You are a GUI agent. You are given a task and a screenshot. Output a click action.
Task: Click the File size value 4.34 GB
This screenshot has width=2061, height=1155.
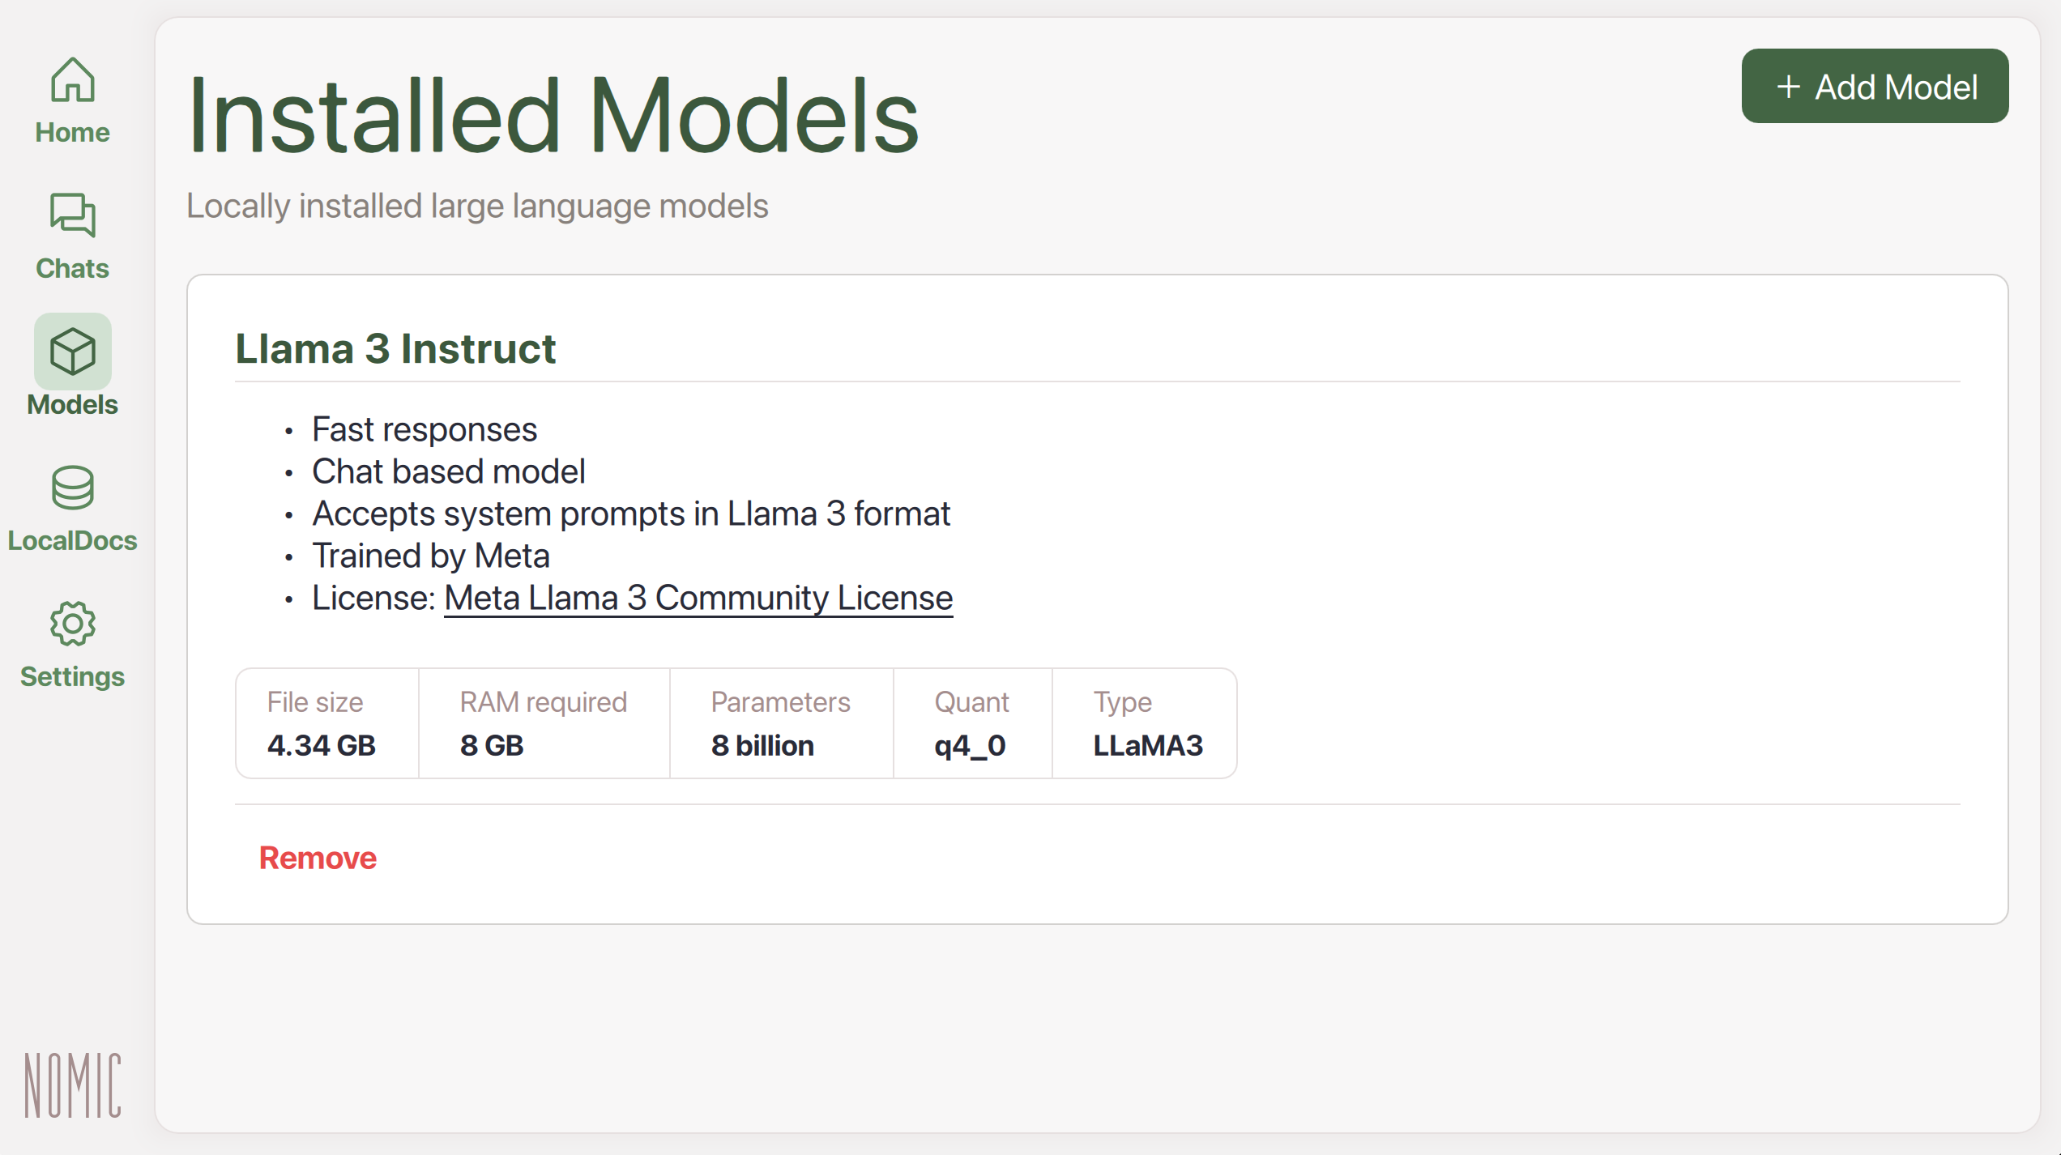(x=322, y=745)
